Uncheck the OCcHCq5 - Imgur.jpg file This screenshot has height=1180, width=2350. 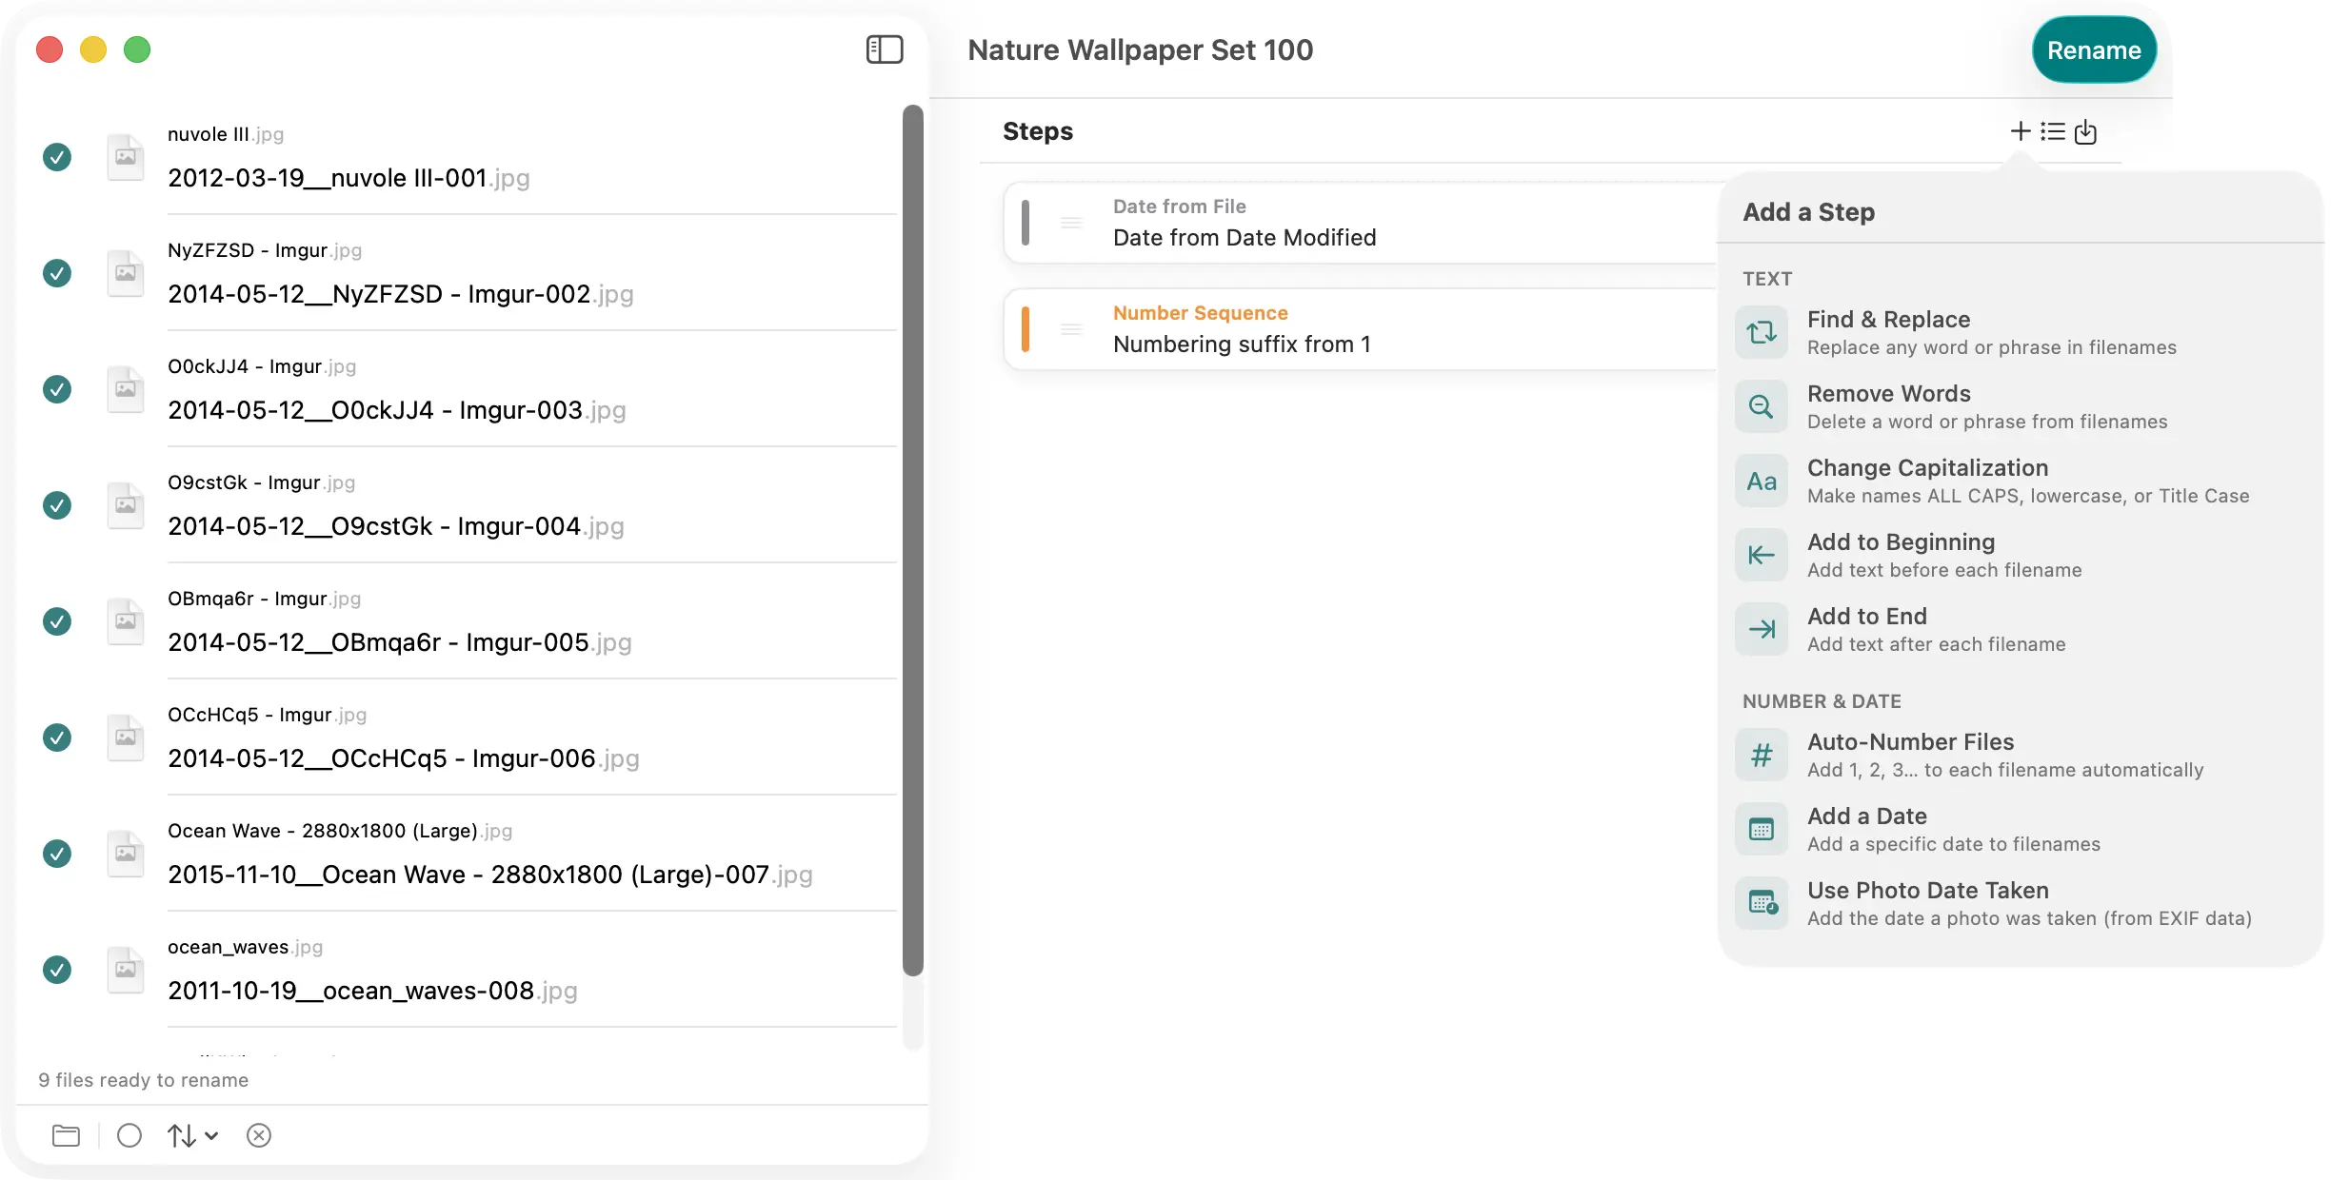coord(57,737)
